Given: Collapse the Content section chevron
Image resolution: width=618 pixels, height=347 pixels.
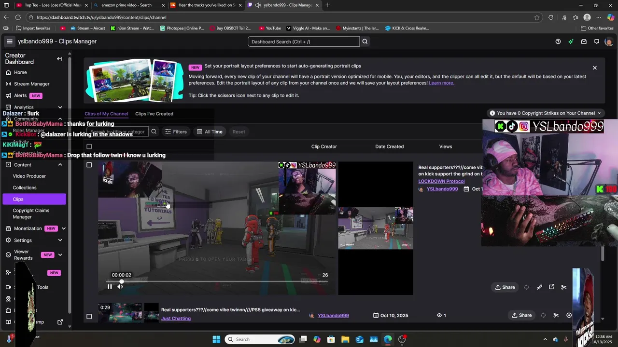Looking at the screenshot, I should click(60, 165).
